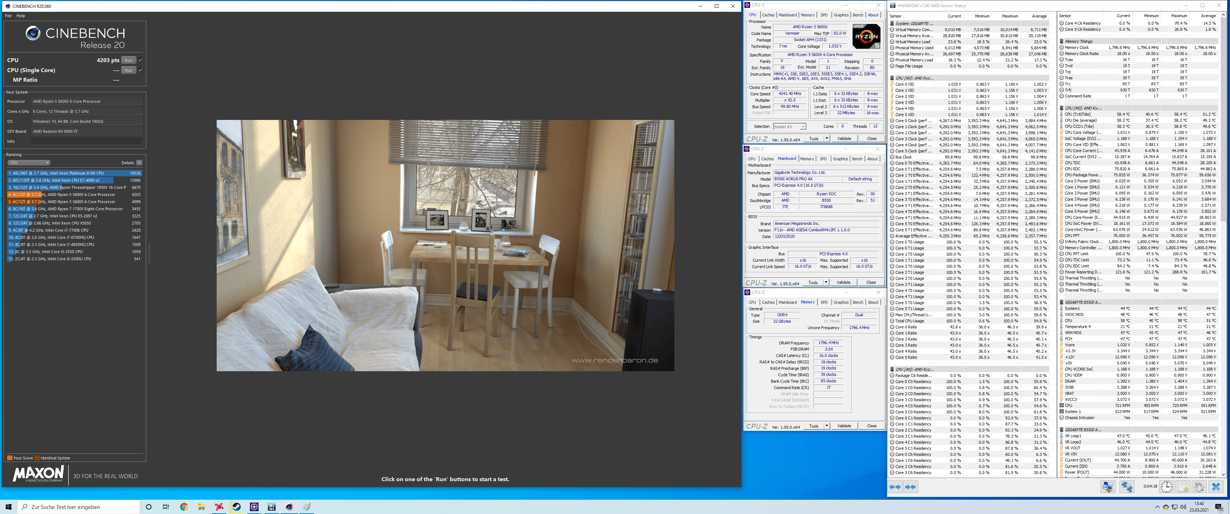The width and height of the screenshot is (1230, 514).
Task: Toggle checkbox next to CPU Run button
Action: (x=141, y=60)
